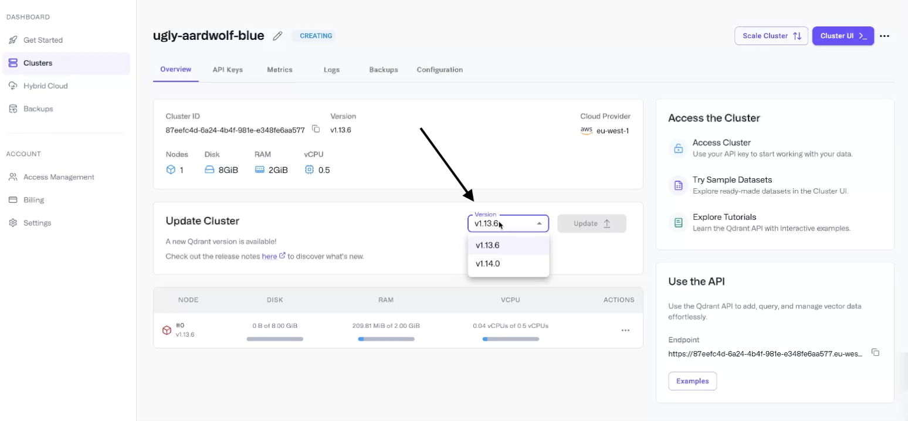Viewport: 908px width, 421px height.
Task: Go to Hybrid Cloud in sidebar
Action: click(45, 86)
